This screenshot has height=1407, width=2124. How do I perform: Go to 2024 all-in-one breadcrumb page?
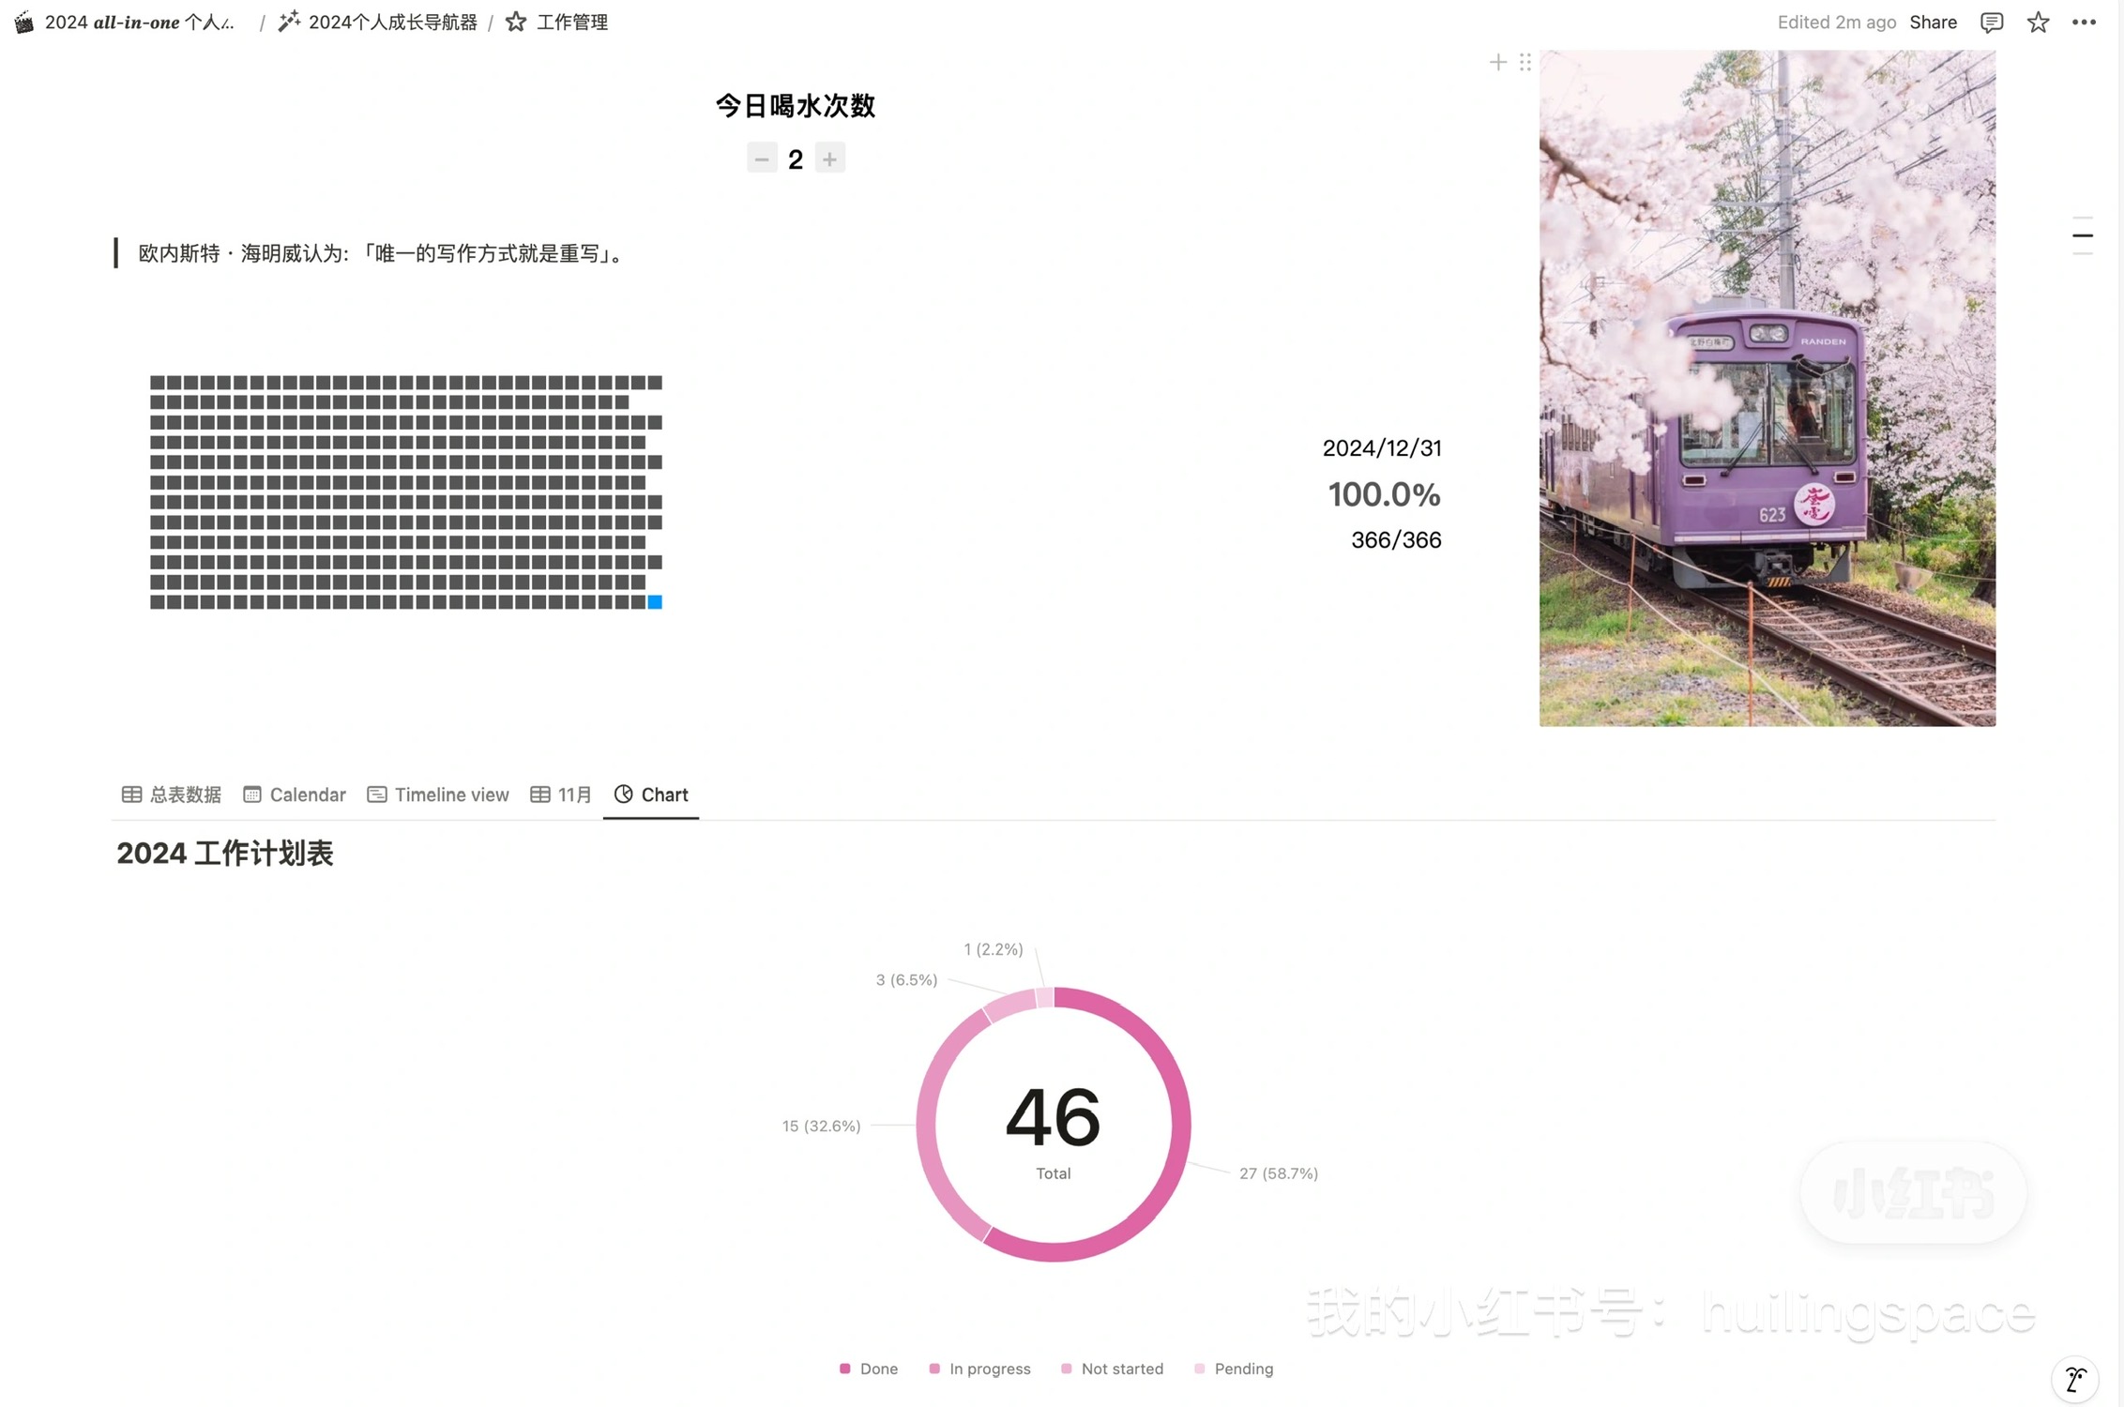click(x=140, y=23)
